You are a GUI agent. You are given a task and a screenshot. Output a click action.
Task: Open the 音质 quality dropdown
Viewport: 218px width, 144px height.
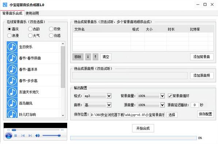pyautogui.click(x=109, y=105)
